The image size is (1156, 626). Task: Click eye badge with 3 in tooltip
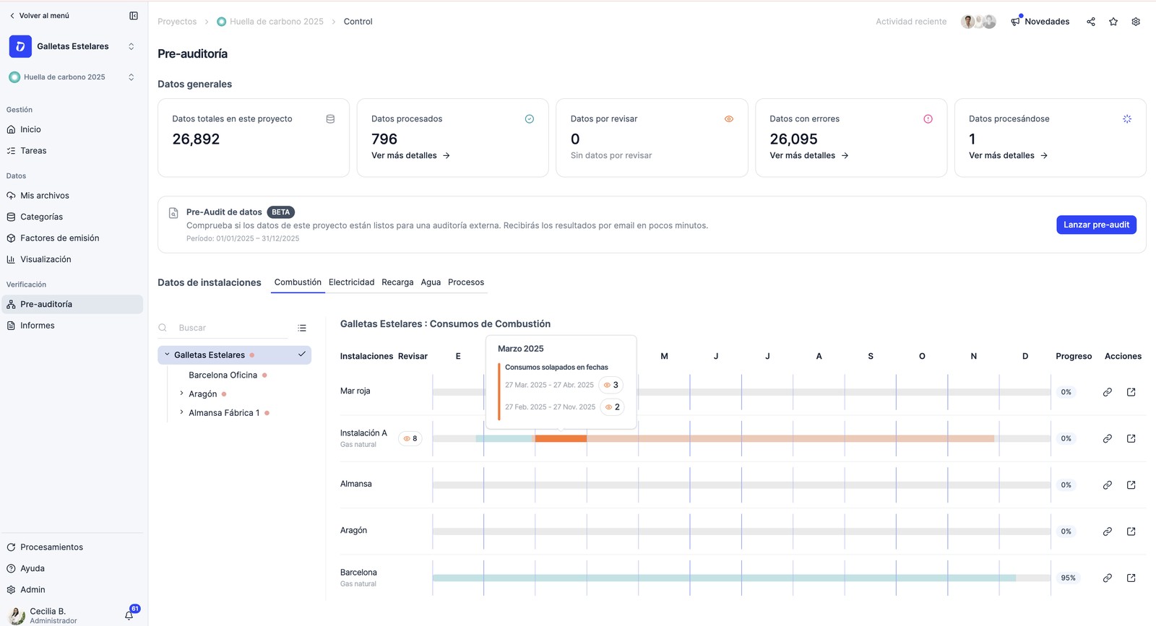click(x=611, y=385)
